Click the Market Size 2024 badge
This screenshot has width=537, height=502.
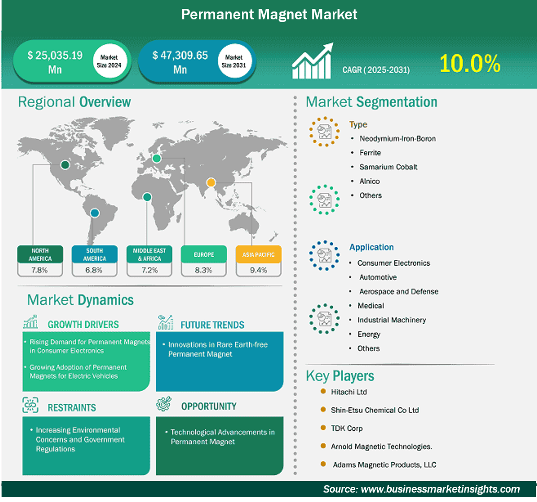[x=110, y=61]
